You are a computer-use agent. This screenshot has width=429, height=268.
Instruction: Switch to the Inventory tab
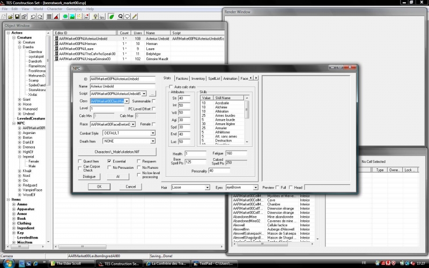coord(198,78)
